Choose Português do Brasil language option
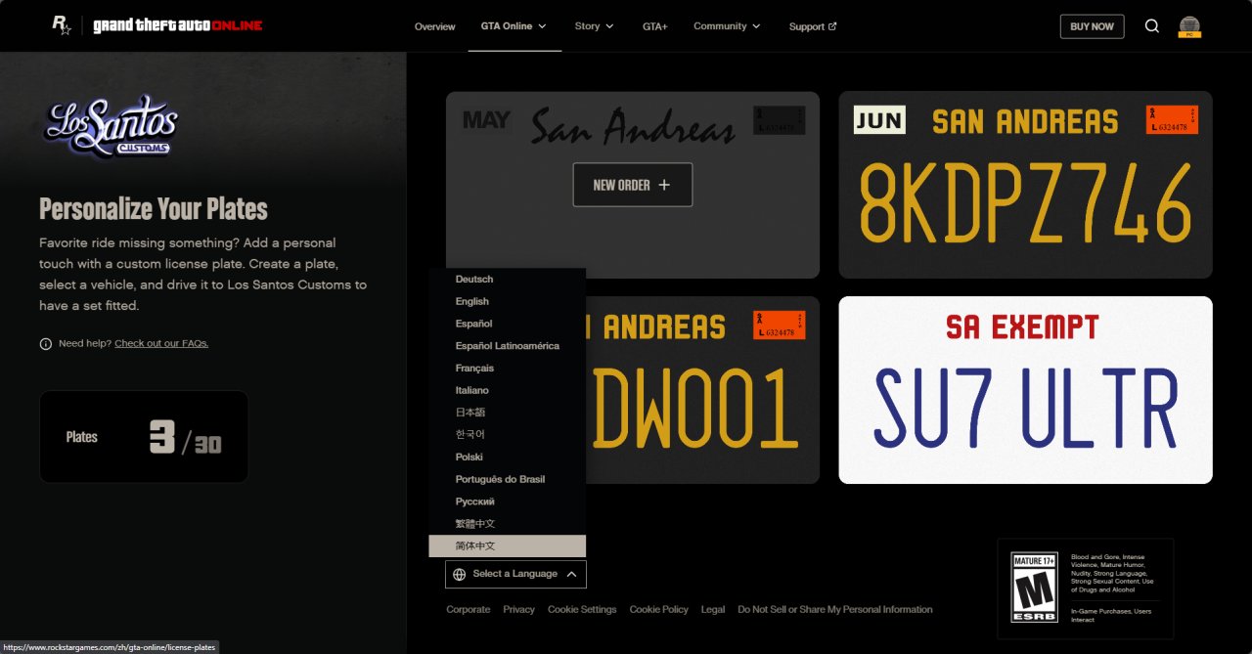 pyautogui.click(x=507, y=479)
